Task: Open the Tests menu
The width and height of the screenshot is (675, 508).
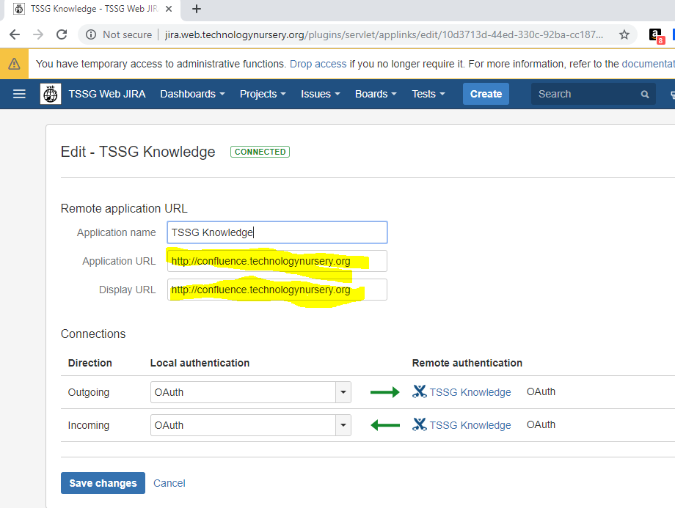Action: point(428,94)
